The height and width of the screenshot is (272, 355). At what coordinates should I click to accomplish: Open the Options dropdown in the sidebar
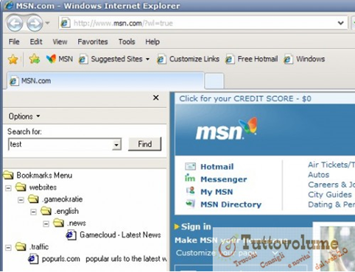pos(24,116)
